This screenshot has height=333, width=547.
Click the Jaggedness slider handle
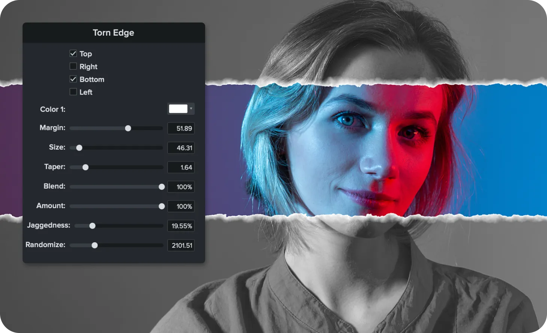click(x=92, y=226)
